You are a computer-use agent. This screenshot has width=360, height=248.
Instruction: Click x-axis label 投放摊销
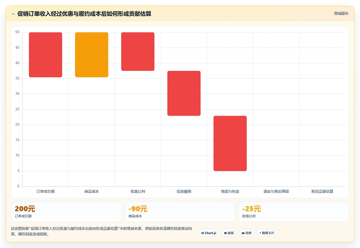184,191
